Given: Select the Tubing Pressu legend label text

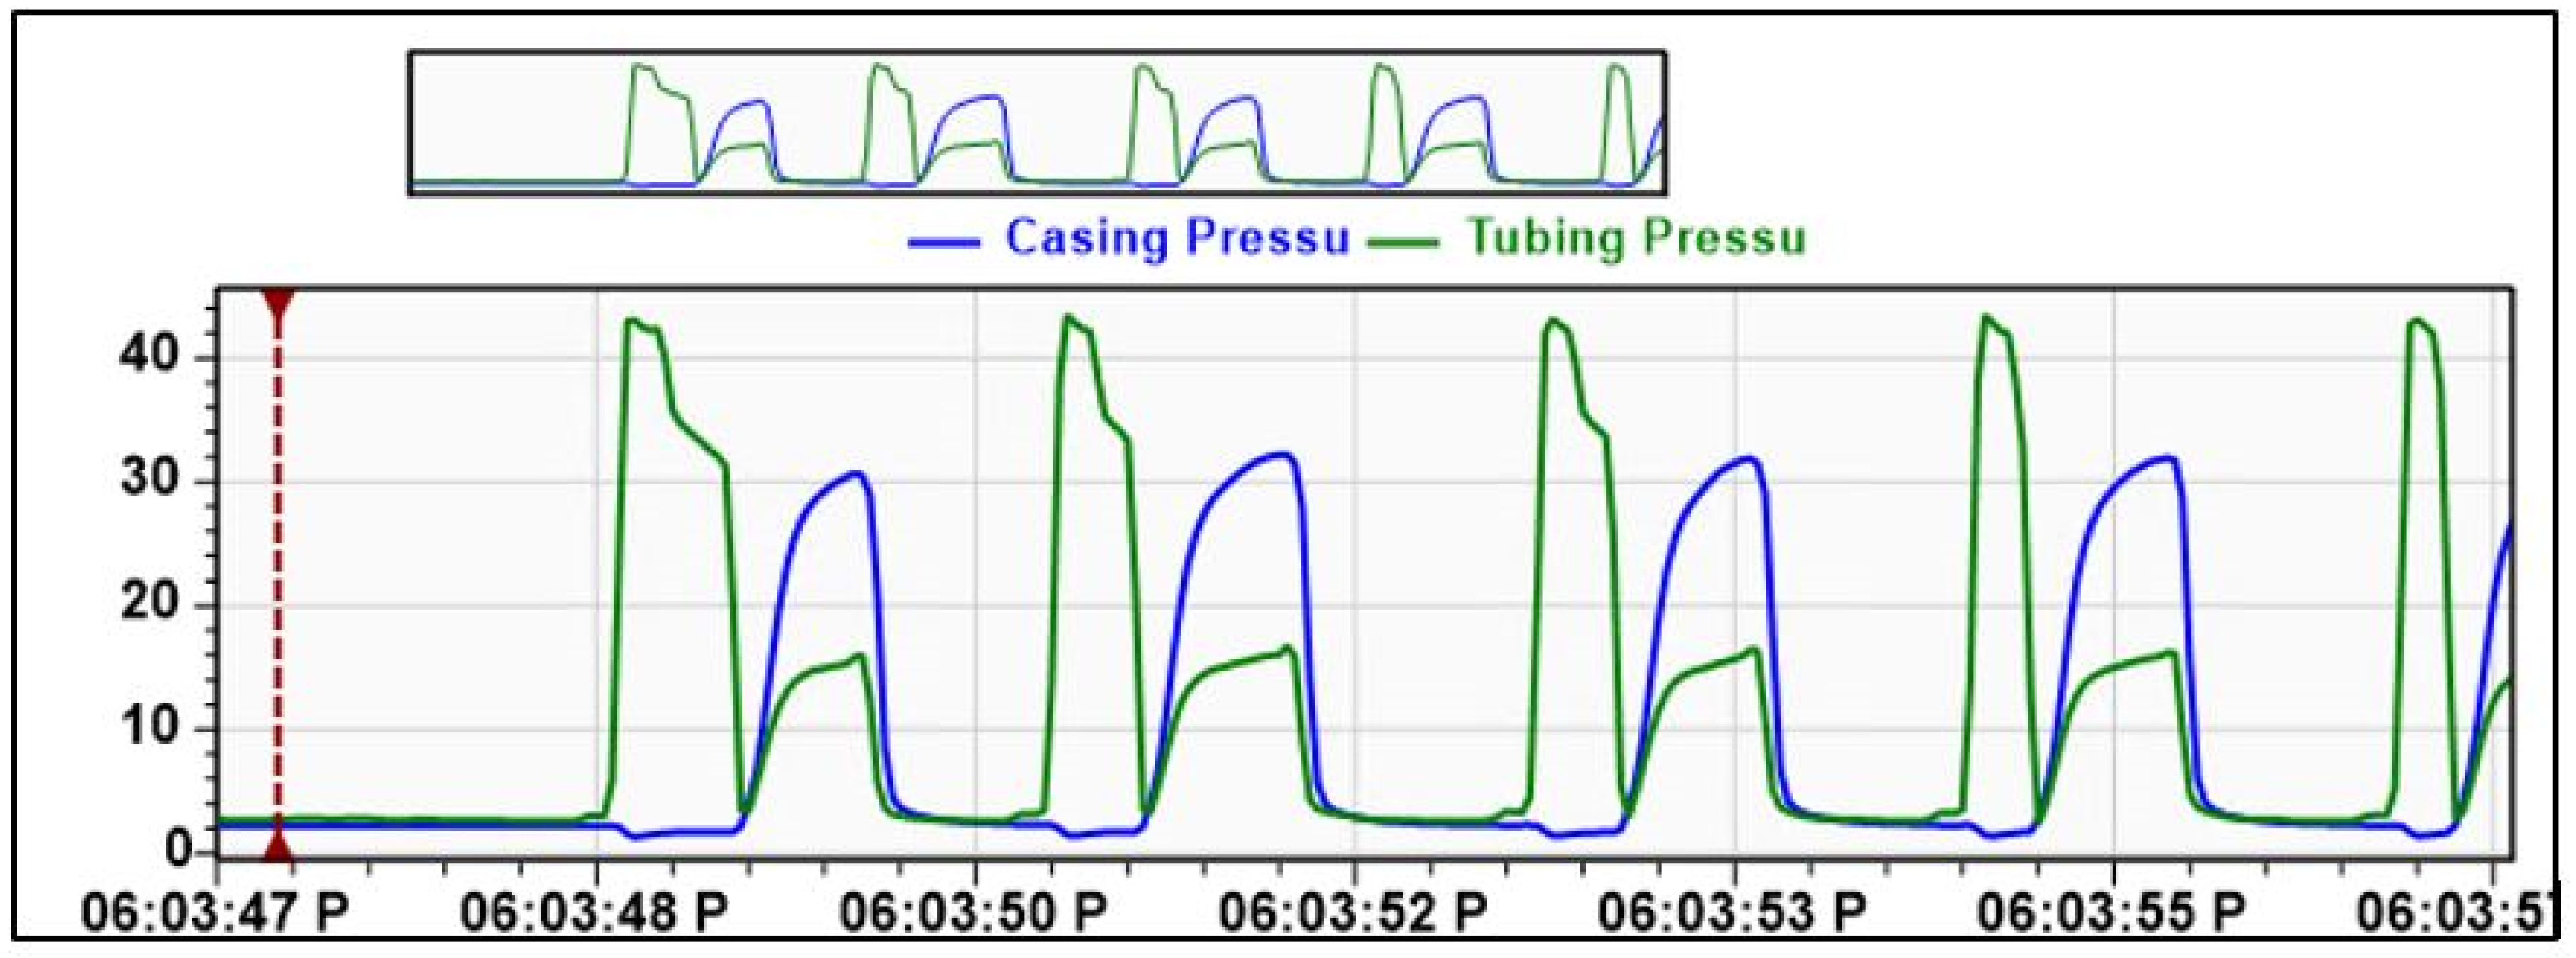Looking at the screenshot, I should [x=1640, y=237].
